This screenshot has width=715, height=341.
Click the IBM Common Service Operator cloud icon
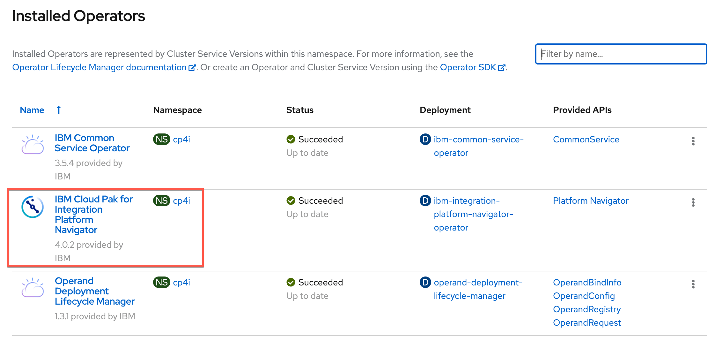[x=33, y=145]
